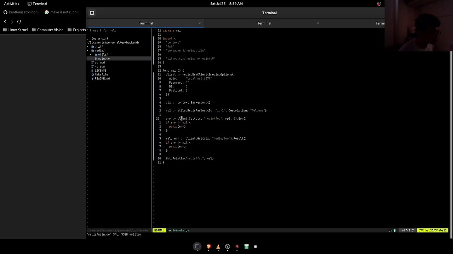The width and height of the screenshot is (453, 254).
Task: Click the go-backend root path in tree
Action: pyautogui.click(x=113, y=42)
